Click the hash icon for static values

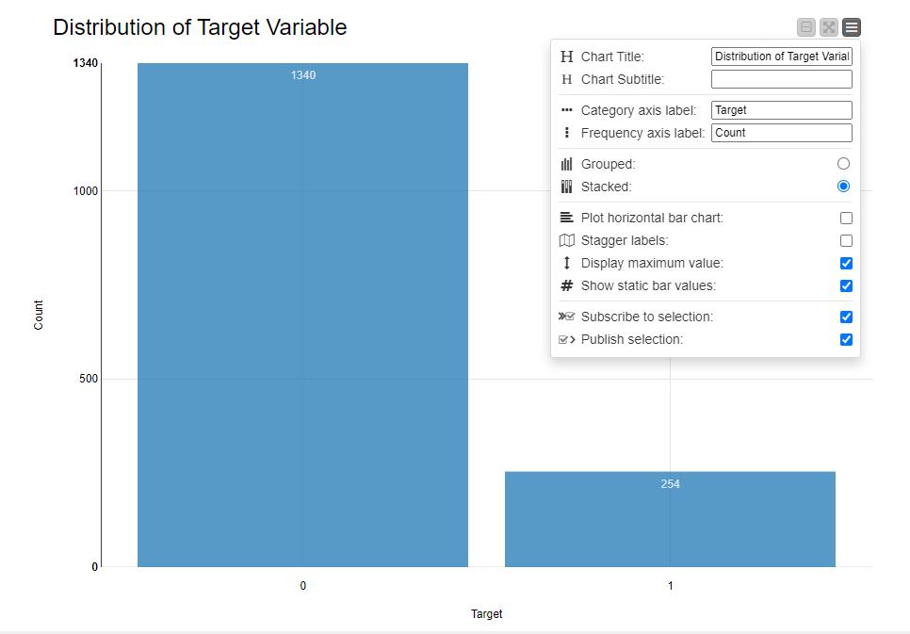tap(566, 285)
